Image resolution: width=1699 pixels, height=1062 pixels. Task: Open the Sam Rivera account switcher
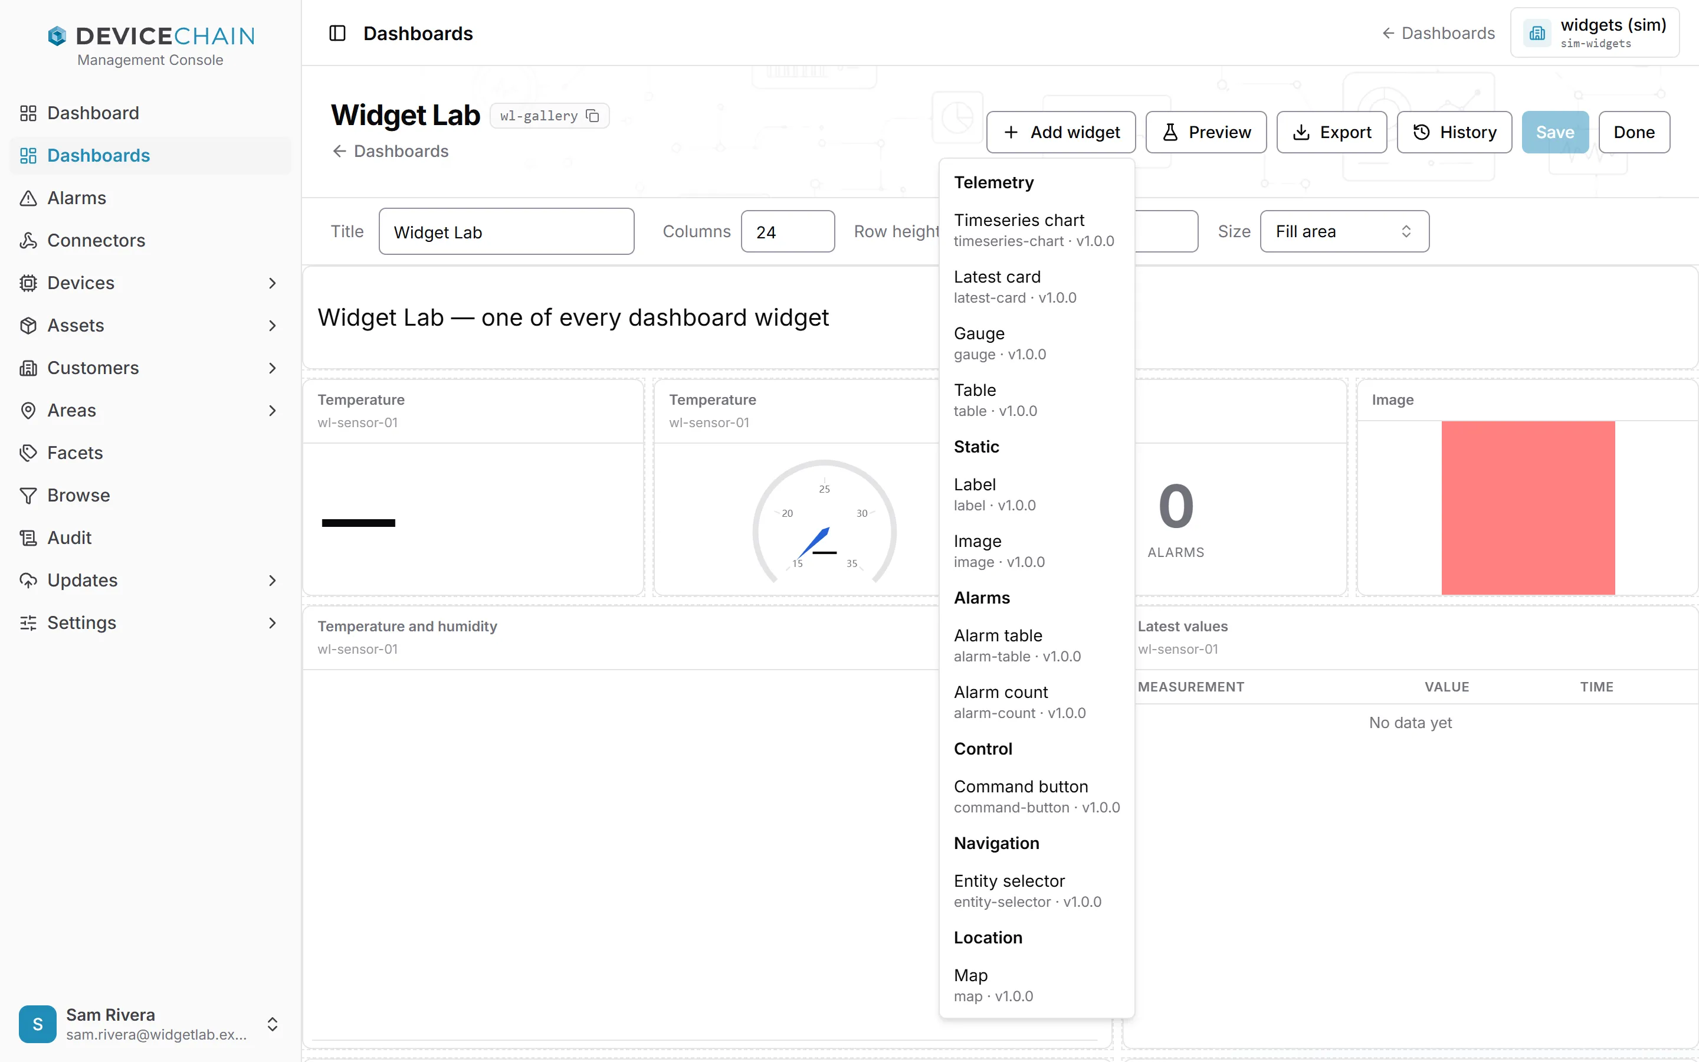point(150,1024)
